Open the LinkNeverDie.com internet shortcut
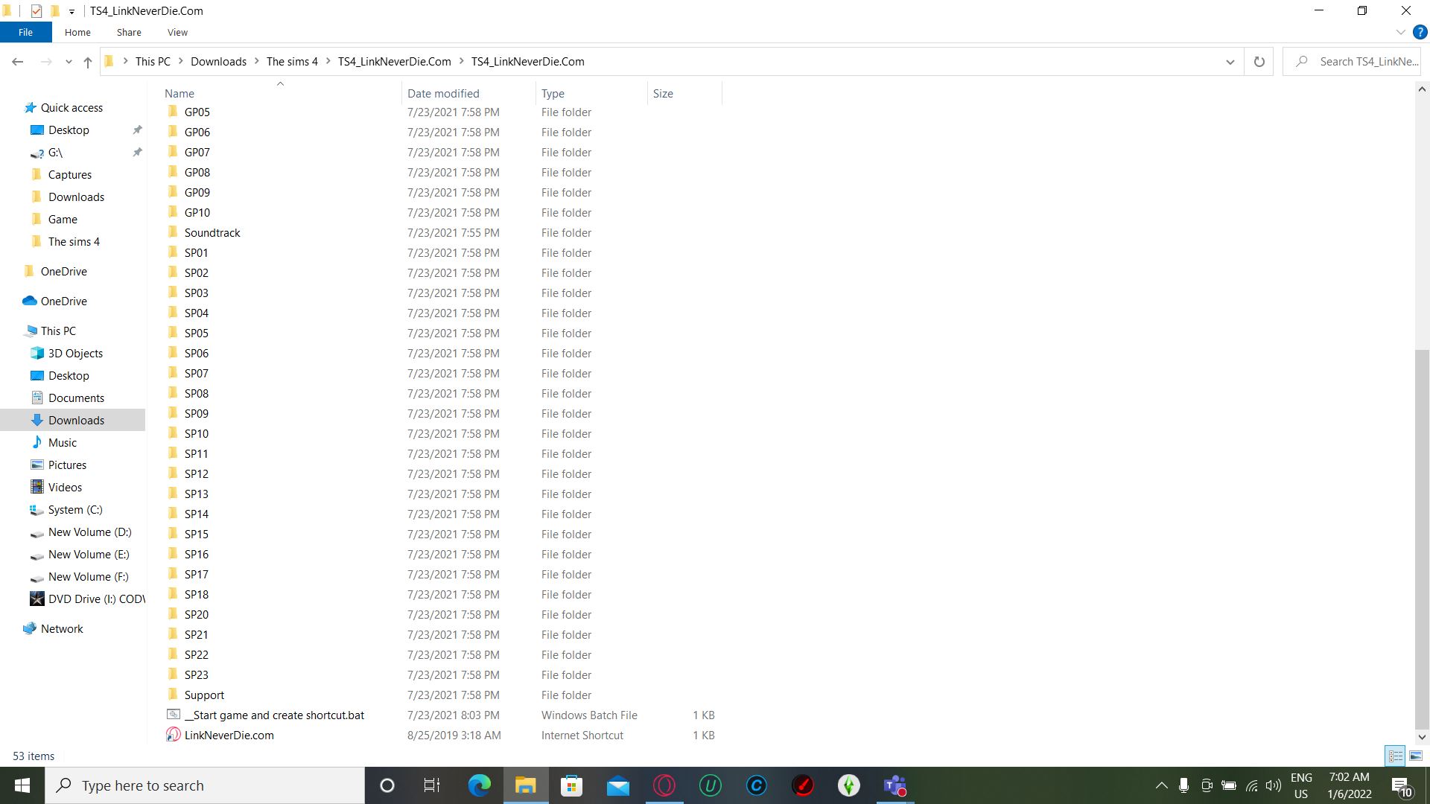The width and height of the screenshot is (1430, 804). click(x=230, y=736)
